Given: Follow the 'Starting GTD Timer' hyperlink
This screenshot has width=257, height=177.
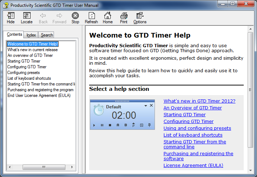Looking at the screenshot, I should pyautogui.click(x=184, y=115).
